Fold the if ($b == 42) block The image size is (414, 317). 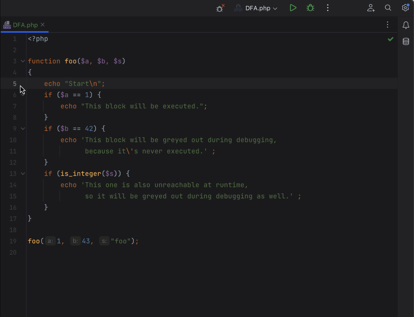(x=23, y=129)
